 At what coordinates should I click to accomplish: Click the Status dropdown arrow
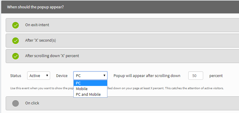(47, 76)
